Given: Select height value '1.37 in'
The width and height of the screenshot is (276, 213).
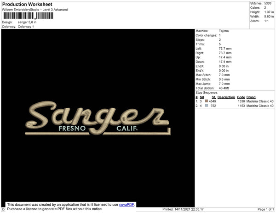Looking at the screenshot, I should [269, 12].
